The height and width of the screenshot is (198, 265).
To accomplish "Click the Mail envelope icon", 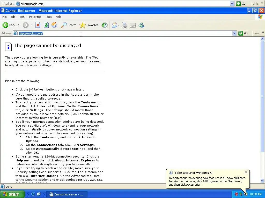I will point(114,25).
